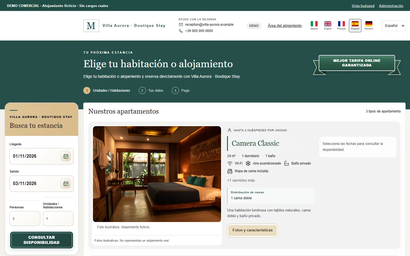Go to step 2 Tus datos

(x=151, y=90)
